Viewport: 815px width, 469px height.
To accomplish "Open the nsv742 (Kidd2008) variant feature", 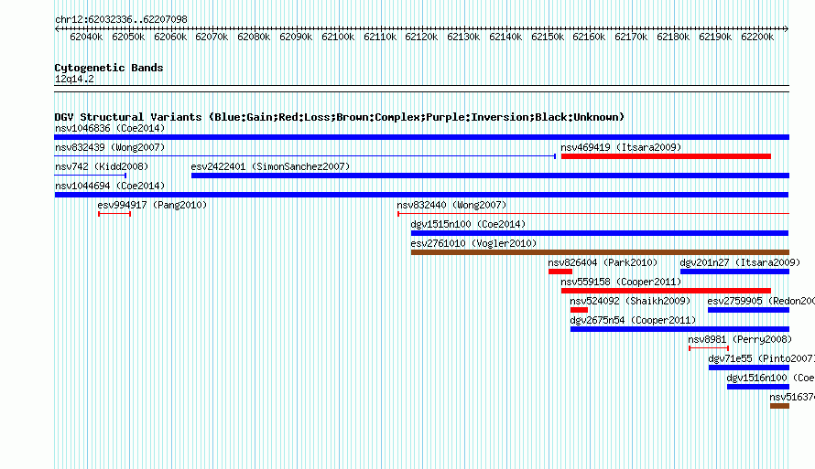I will 91,176.
